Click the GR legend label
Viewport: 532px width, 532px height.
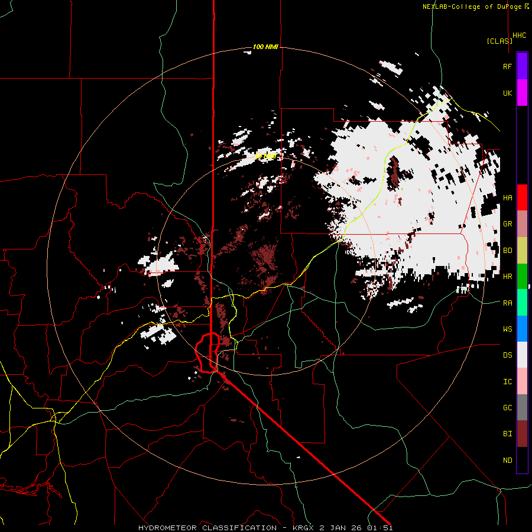point(507,224)
